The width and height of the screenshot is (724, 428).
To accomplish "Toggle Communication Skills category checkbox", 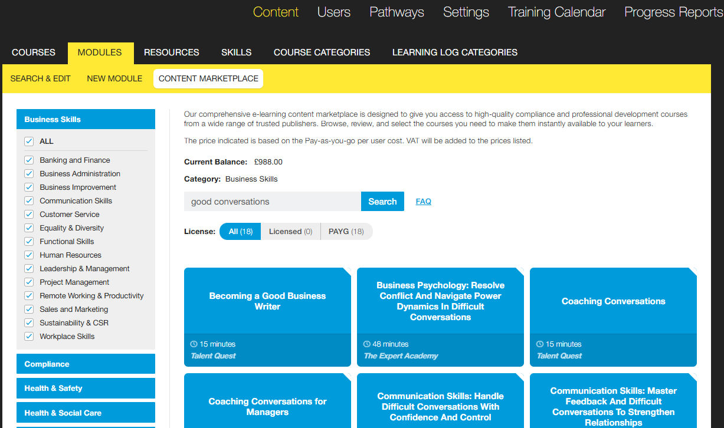I will click(29, 201).
